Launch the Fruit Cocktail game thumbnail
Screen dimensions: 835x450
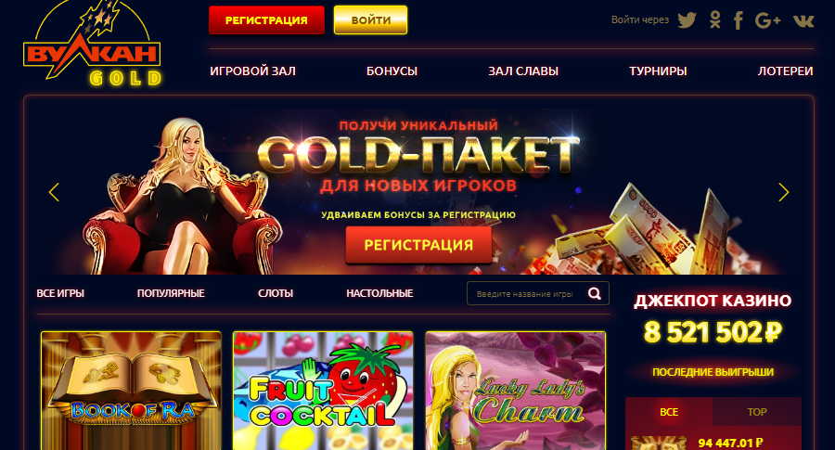click(323, 391)
